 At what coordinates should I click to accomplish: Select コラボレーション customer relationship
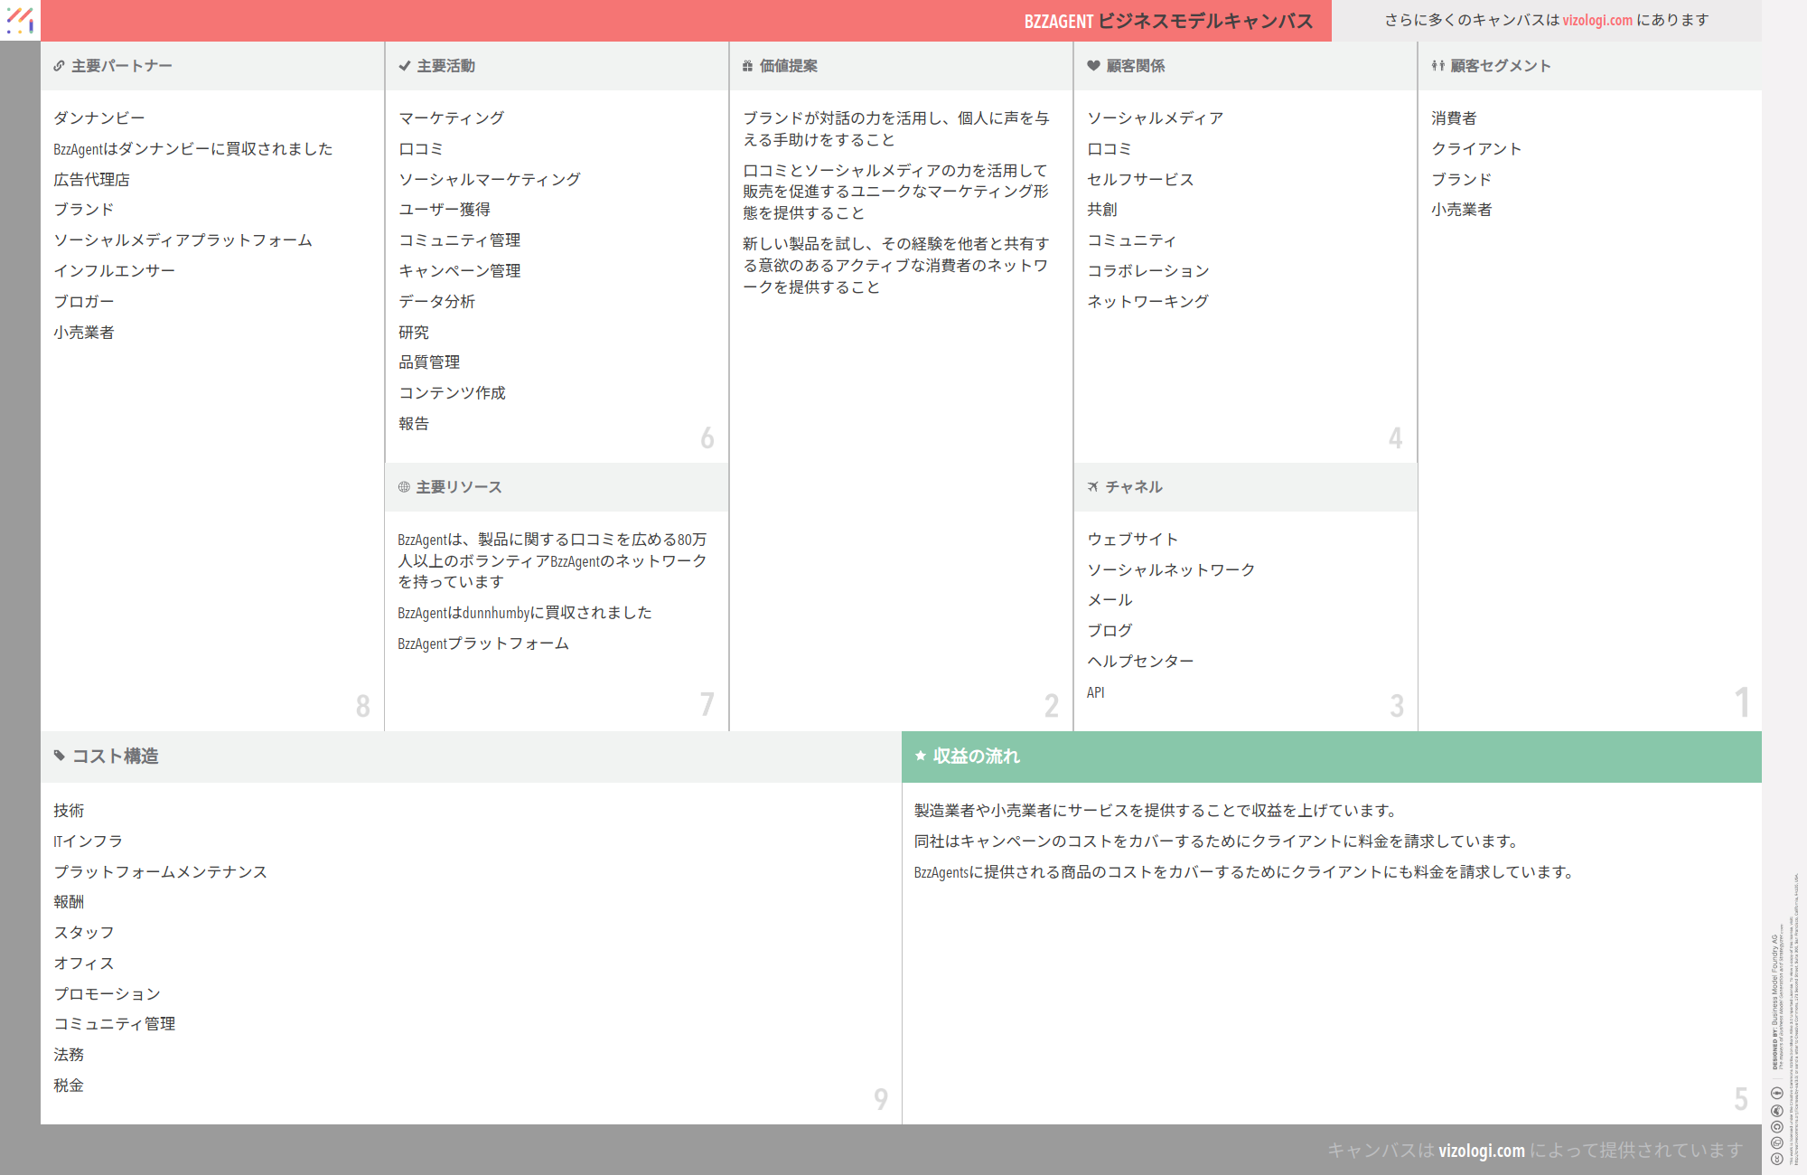click(1148, 271)
